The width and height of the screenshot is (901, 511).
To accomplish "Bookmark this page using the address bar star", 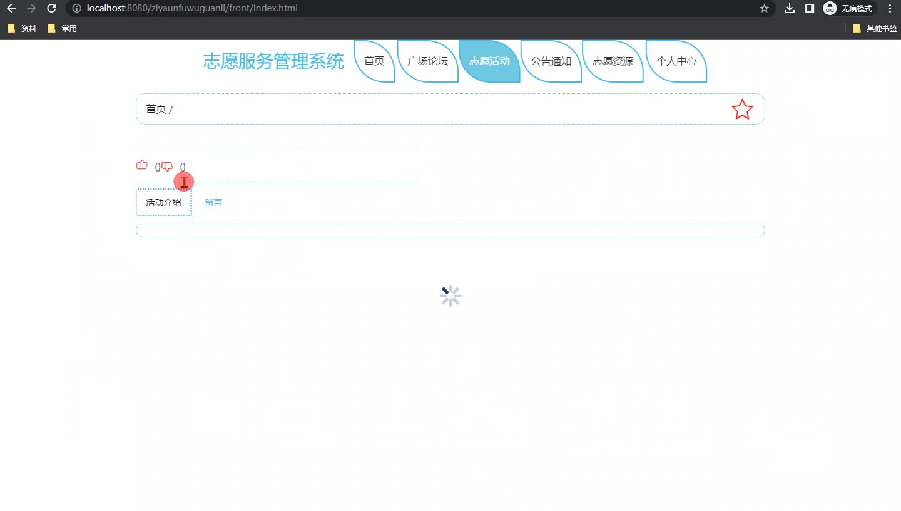I will tap(764, 8).
